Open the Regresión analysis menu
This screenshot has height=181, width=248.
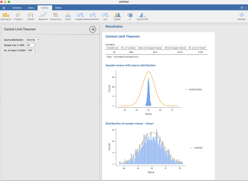43,17
